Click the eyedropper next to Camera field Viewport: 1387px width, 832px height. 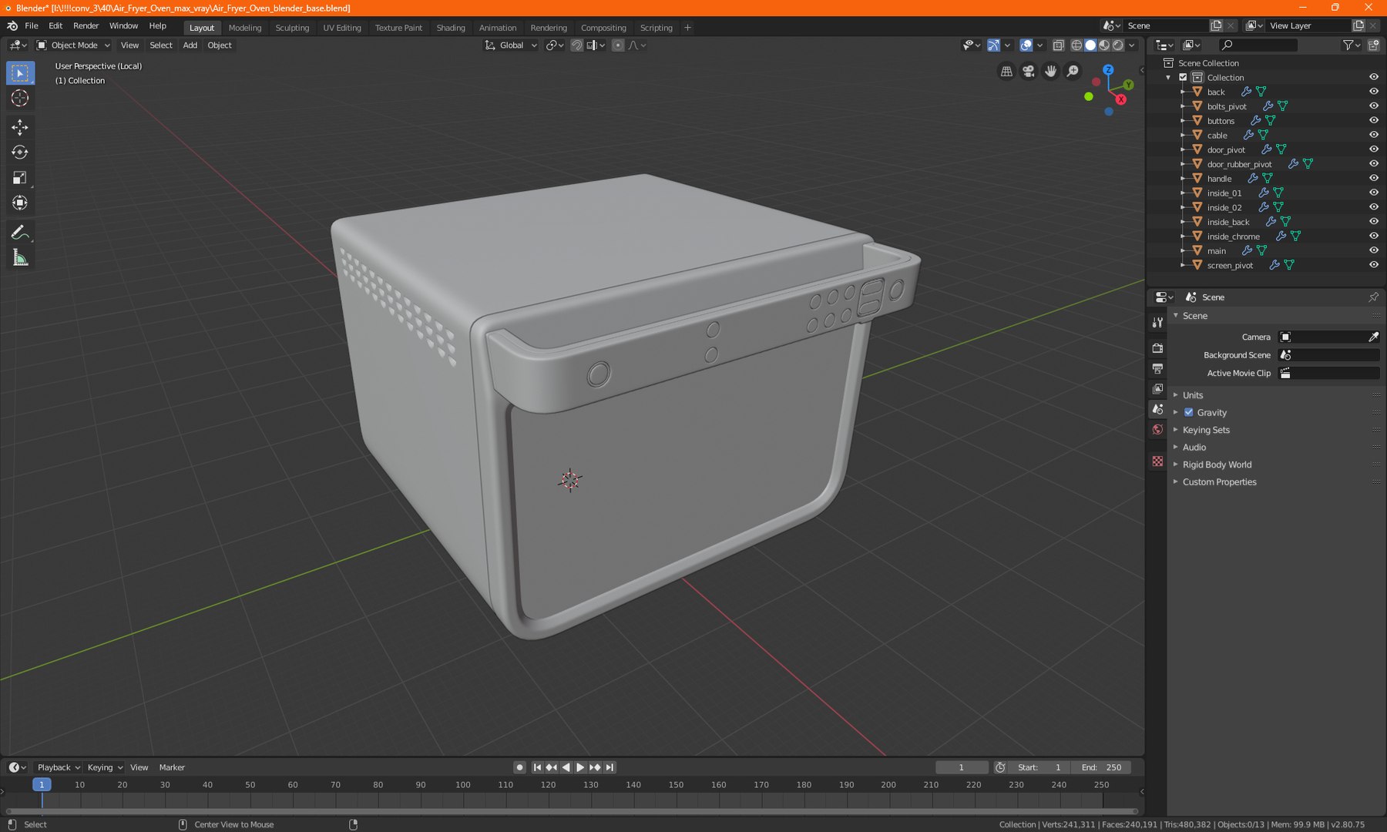[1373, 337]
